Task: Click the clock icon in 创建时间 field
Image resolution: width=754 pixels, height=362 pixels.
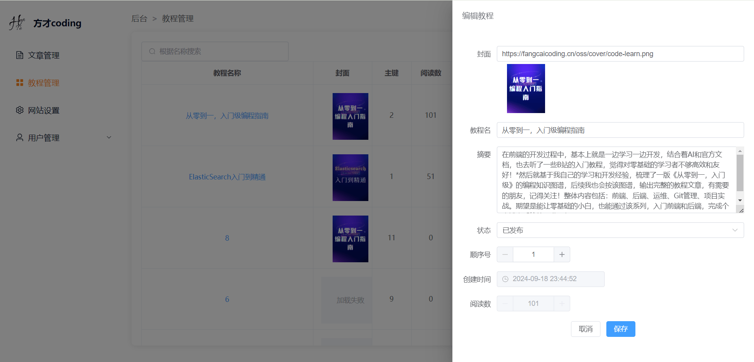Action: tap(505, 279)
